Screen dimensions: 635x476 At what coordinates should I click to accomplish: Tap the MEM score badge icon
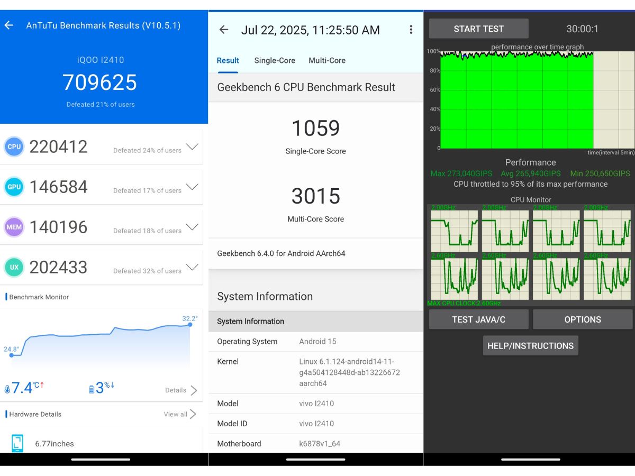[14, 227]
